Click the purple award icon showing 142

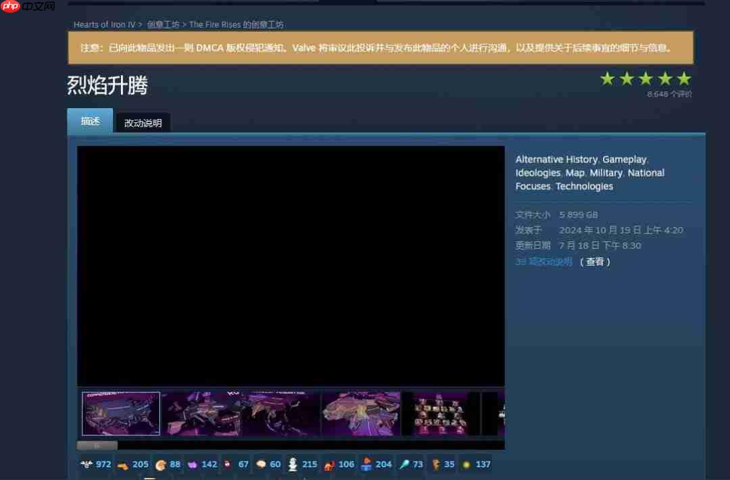201,464
